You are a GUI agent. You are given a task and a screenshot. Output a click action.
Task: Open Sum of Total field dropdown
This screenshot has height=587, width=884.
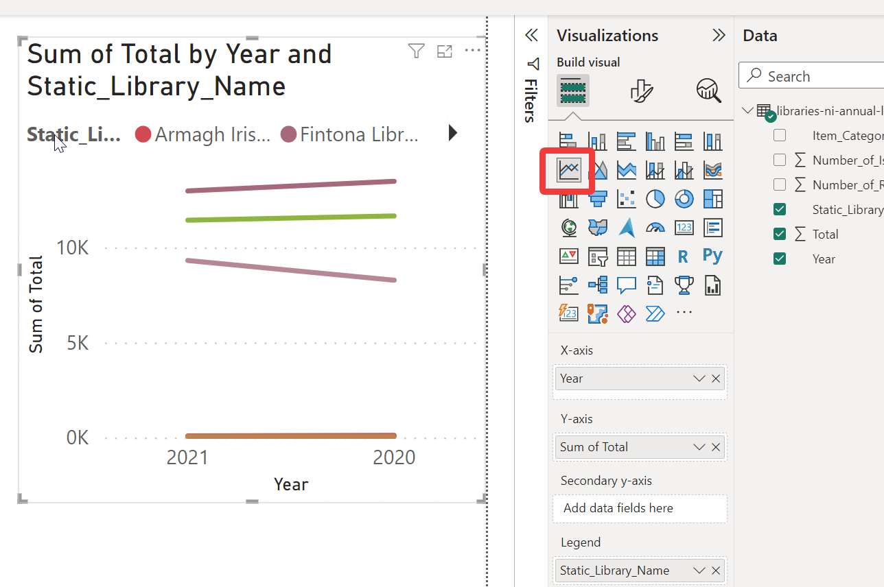(699, 447)
